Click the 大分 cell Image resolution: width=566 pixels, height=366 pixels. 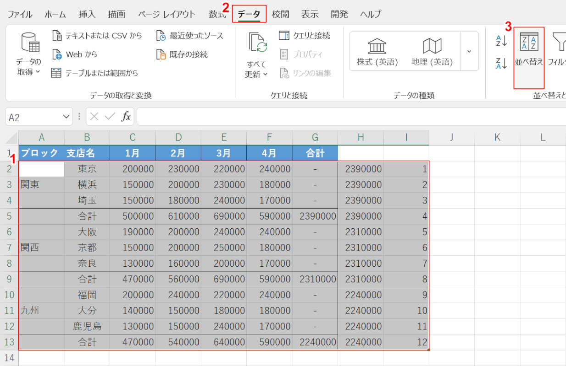87,311
